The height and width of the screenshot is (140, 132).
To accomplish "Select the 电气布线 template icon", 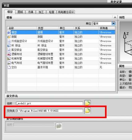I will pyautogui.click(x=9, y=63).
